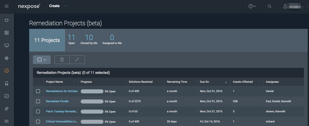The image size is (309, 126).
Task: Select the Patch Tuesday row checkbox
Action: (x=38, y=111)
